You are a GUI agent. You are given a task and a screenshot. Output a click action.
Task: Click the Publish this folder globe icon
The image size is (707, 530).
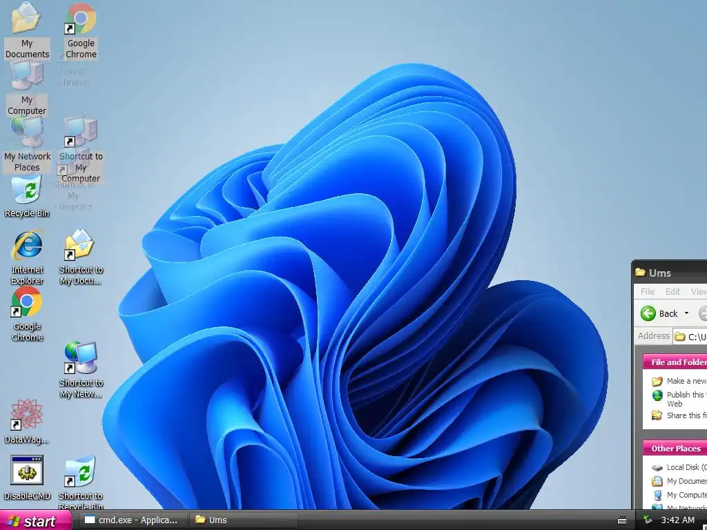[657, 395]
